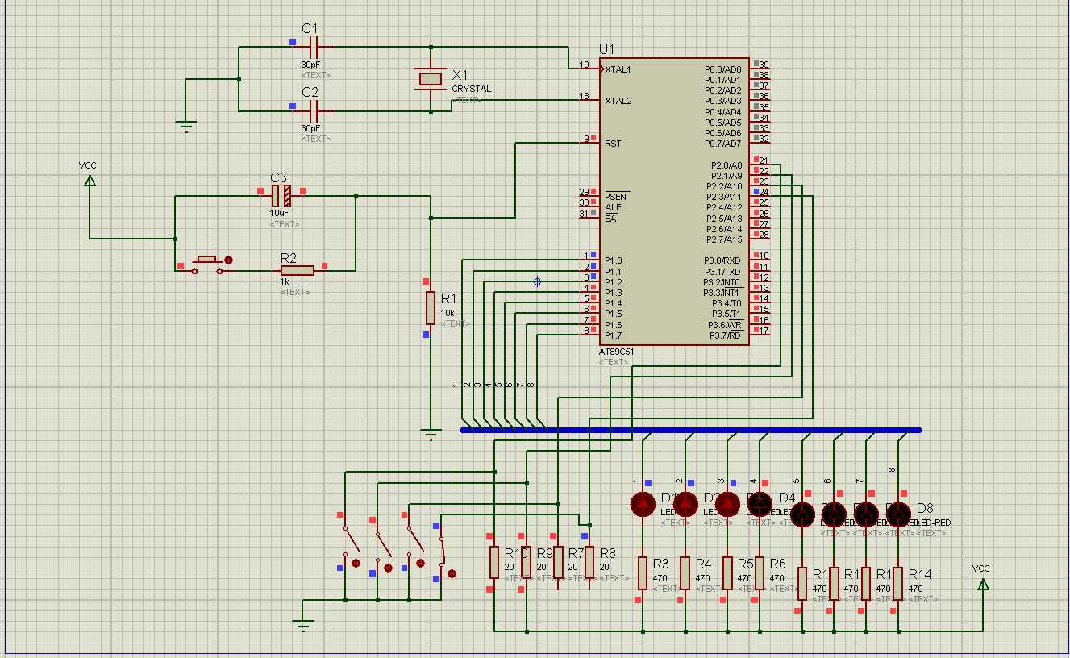Toggle the rightmost slide switch actuator dot
This screenshot has width=1070, height=658.
[x=452, y=574]
